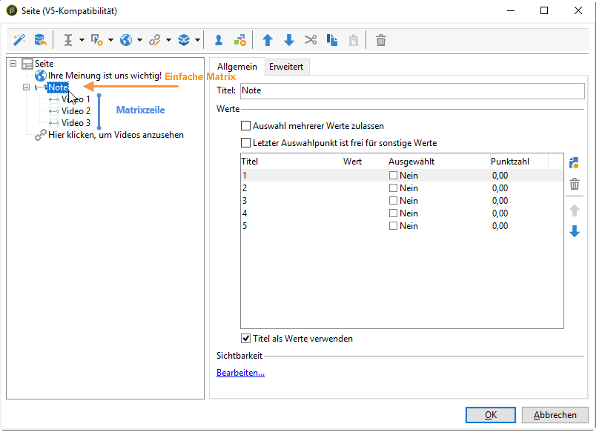The width and height of the screenshot is (602, 438).
Task: Open dropdown arrow next to text input icon
Action: pos(82,40)
